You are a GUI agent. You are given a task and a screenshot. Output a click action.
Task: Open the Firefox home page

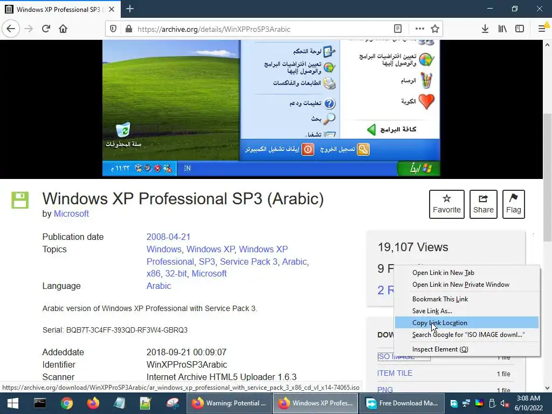[x=63, y=29]
